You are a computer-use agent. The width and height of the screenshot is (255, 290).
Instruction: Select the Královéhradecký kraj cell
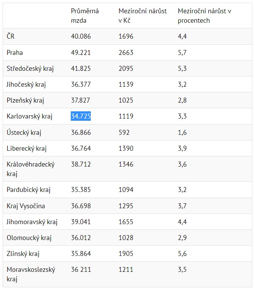(x=31, y=169)
